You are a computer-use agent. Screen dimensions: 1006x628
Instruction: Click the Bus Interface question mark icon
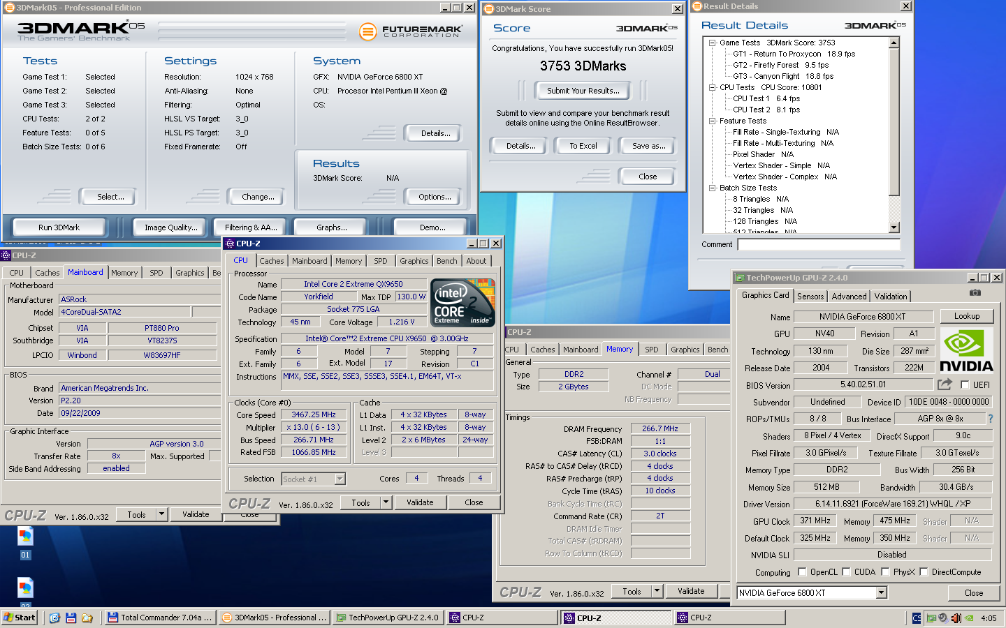coord(990,419)
